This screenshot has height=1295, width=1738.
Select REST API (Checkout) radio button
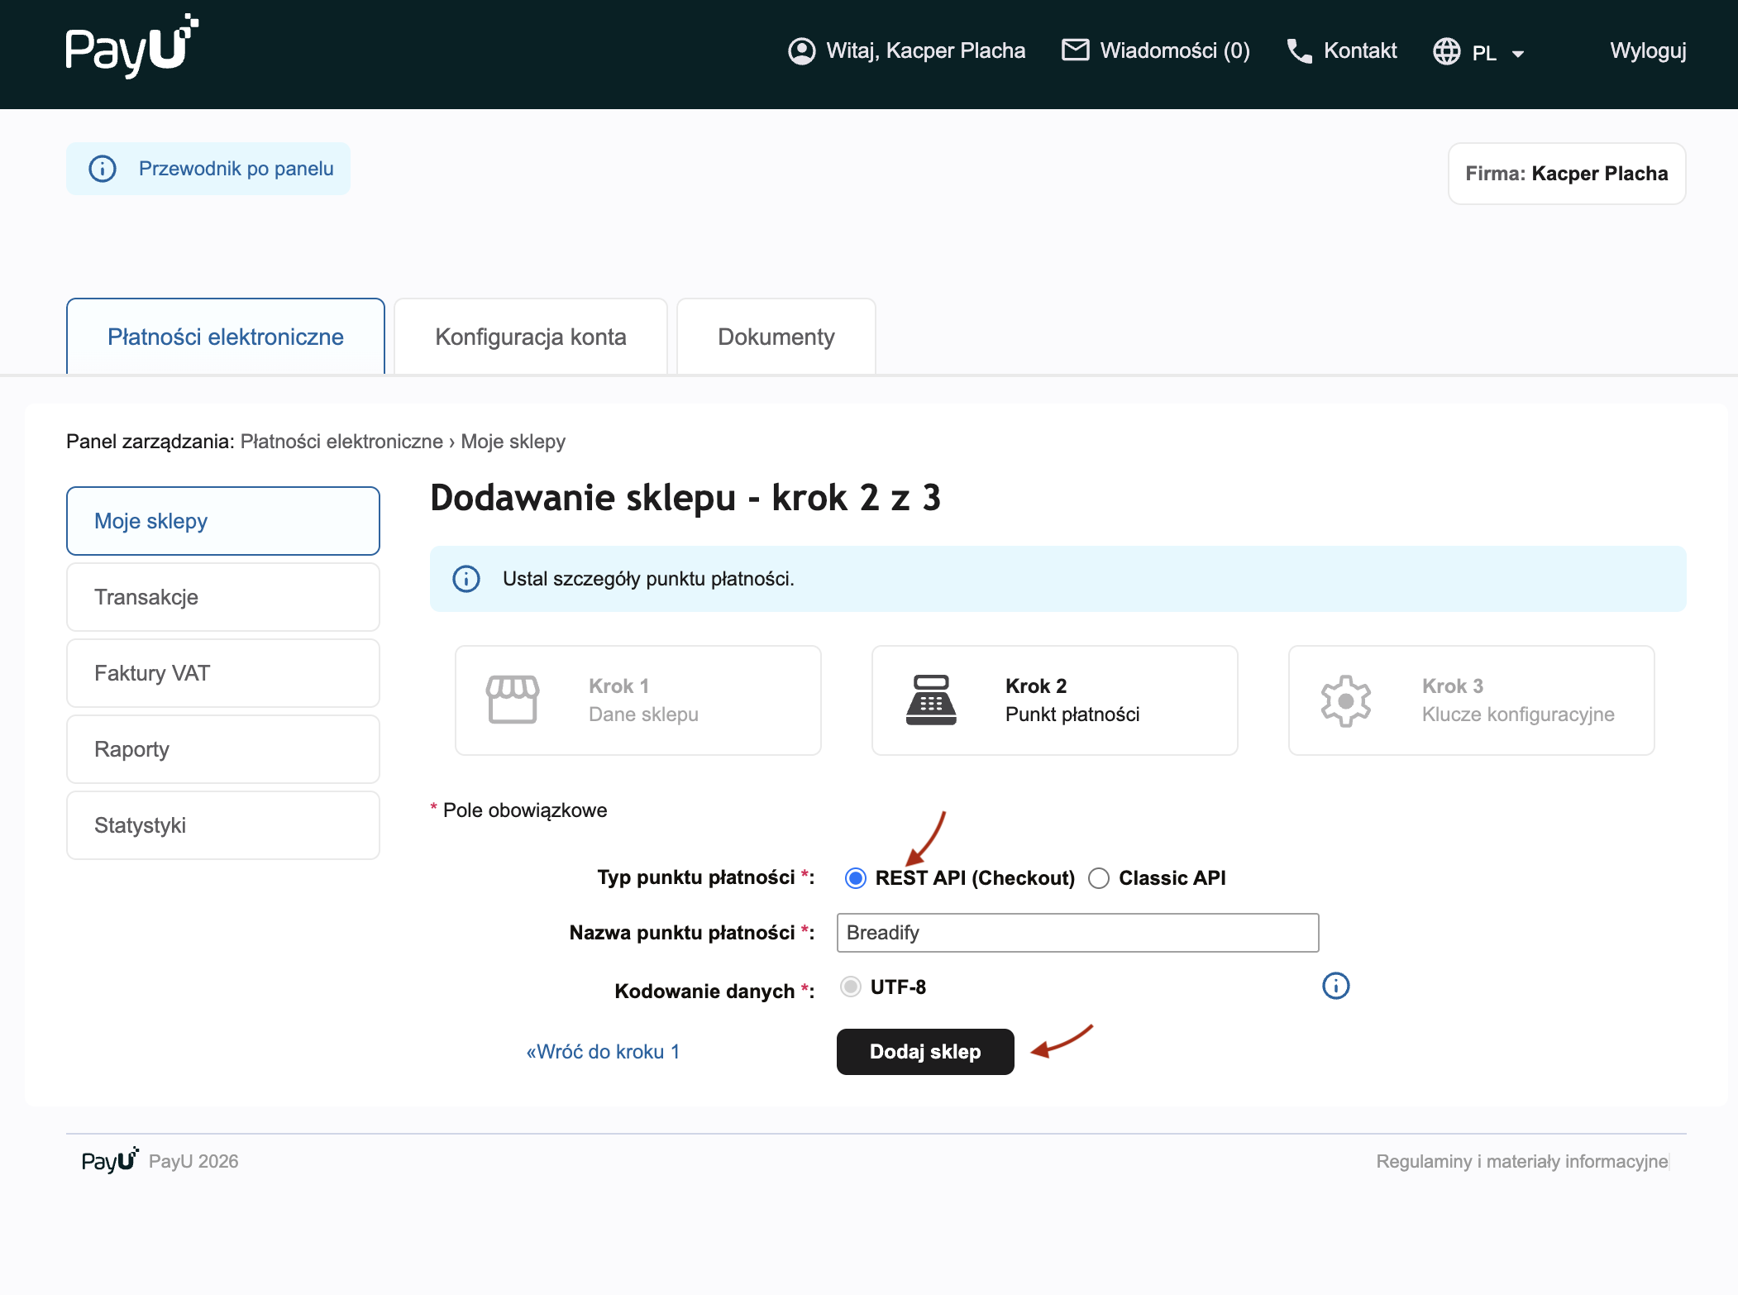[856, 878]
